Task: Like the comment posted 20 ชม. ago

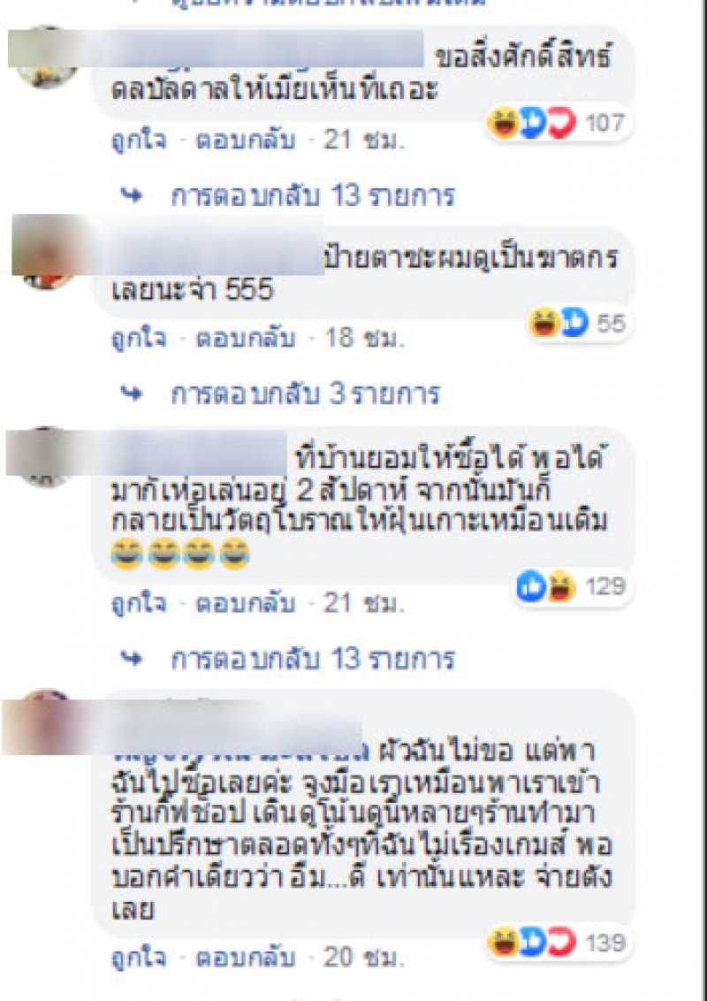Action: tap(139, 959)
